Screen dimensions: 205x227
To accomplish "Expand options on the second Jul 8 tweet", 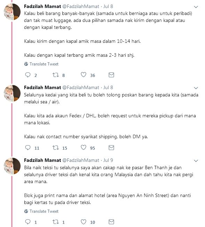I will 196,88.
